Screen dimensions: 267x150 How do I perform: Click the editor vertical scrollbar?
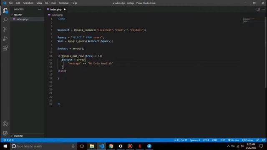point(266,53)
